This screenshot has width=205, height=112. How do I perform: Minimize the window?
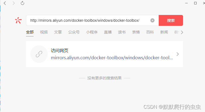186,3
